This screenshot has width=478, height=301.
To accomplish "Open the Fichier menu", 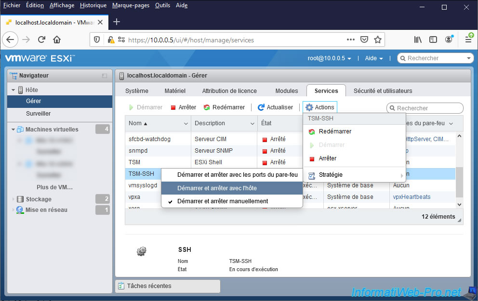I will (12, 5).
